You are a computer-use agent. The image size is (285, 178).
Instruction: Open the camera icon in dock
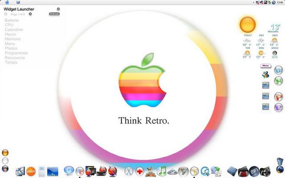tap(265, 171)
